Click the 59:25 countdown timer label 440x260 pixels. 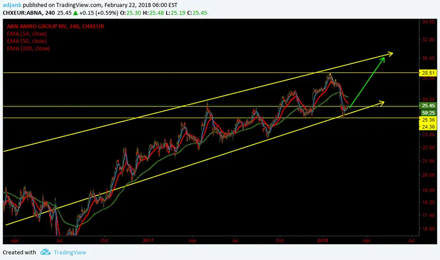tap(428, 113)
